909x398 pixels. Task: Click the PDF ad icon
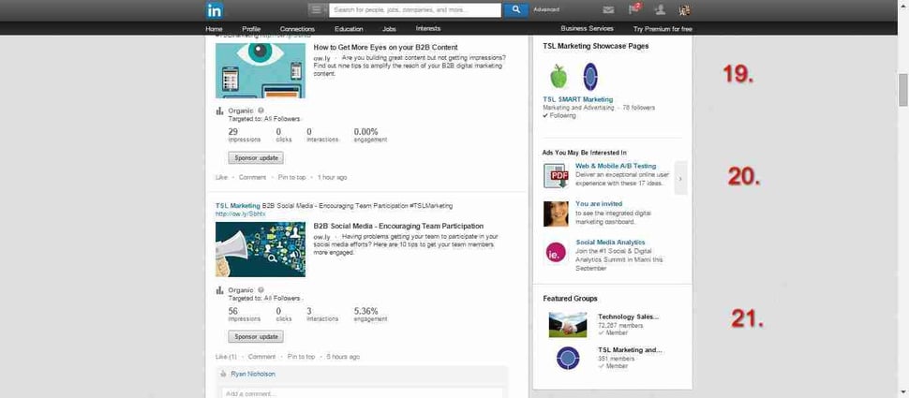click(x=556, y=176)
